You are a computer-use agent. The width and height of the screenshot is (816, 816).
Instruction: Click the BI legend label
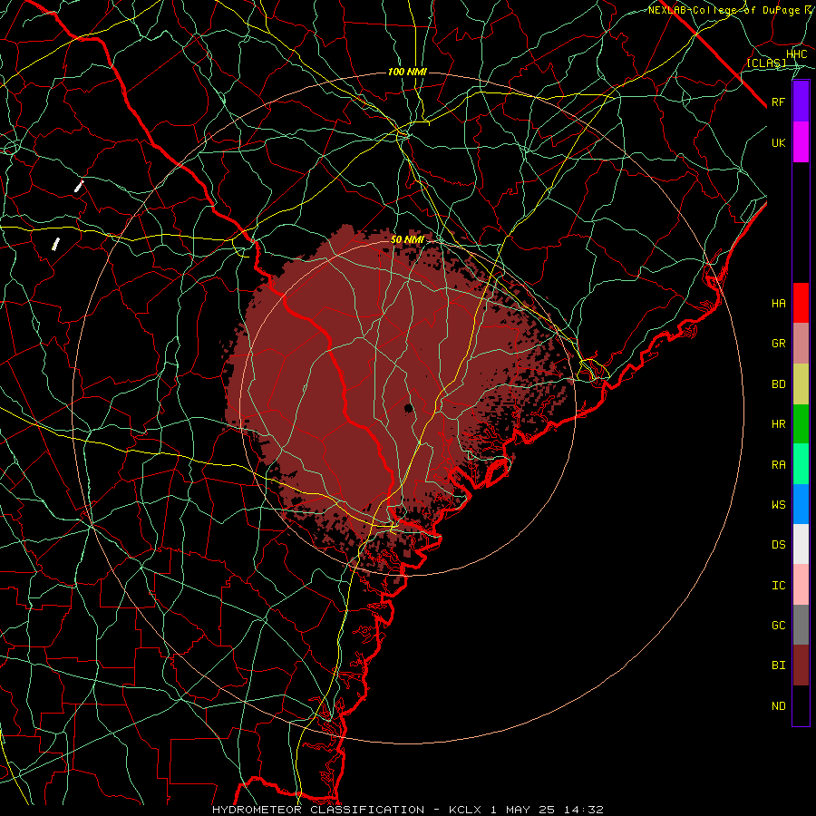pyautogui.click(x=779, y=665)
